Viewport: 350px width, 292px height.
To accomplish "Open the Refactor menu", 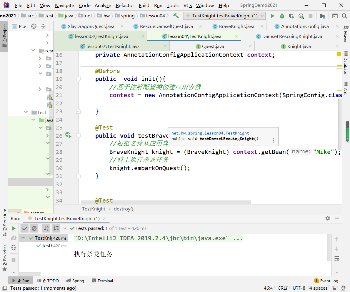I will tap(125, 5).
